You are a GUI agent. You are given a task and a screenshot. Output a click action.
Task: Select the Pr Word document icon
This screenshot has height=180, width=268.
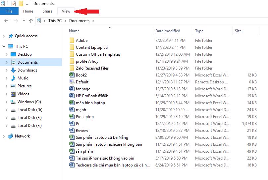pos(72,123)
